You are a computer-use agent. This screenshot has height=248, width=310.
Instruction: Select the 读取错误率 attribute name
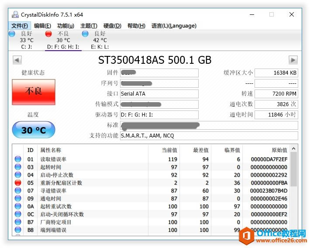tap(53, 159)
